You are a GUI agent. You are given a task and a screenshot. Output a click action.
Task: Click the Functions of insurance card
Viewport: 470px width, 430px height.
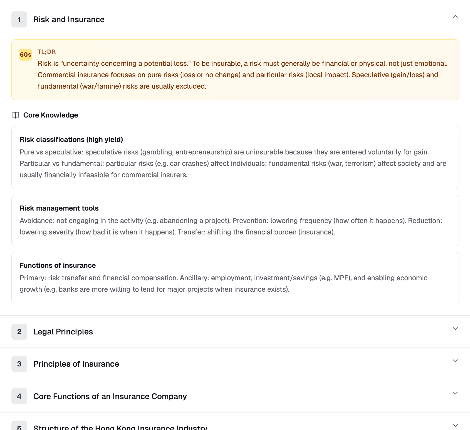235,277
